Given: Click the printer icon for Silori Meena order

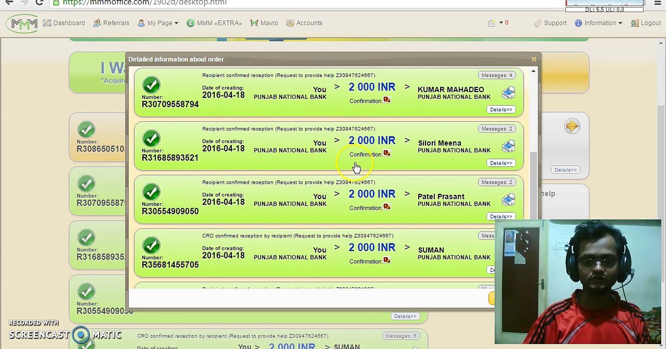Looking at the screenshot, I should pos(508,145).
